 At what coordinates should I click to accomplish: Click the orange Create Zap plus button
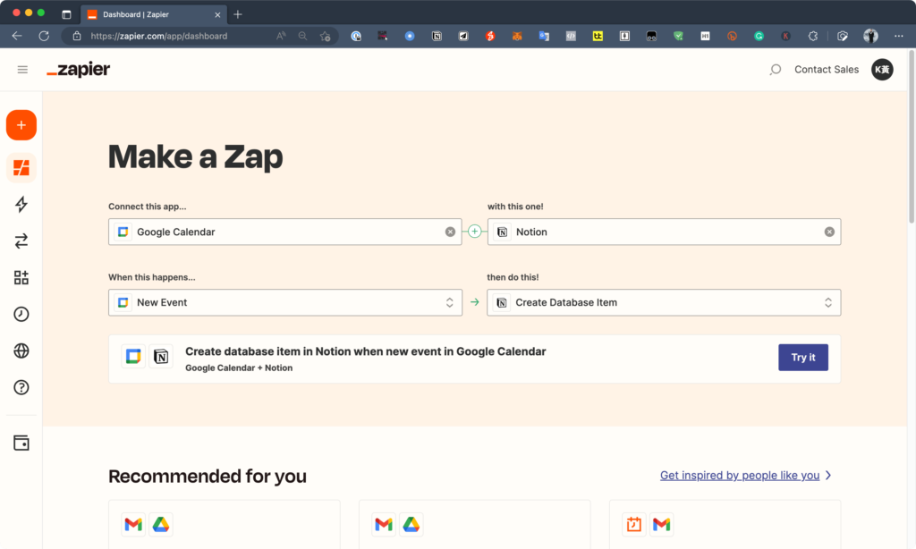tap(21, 125)
